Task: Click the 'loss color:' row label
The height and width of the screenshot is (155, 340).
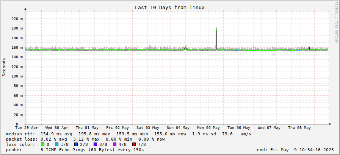Action: pyautogui.click(x=20, y=144)
